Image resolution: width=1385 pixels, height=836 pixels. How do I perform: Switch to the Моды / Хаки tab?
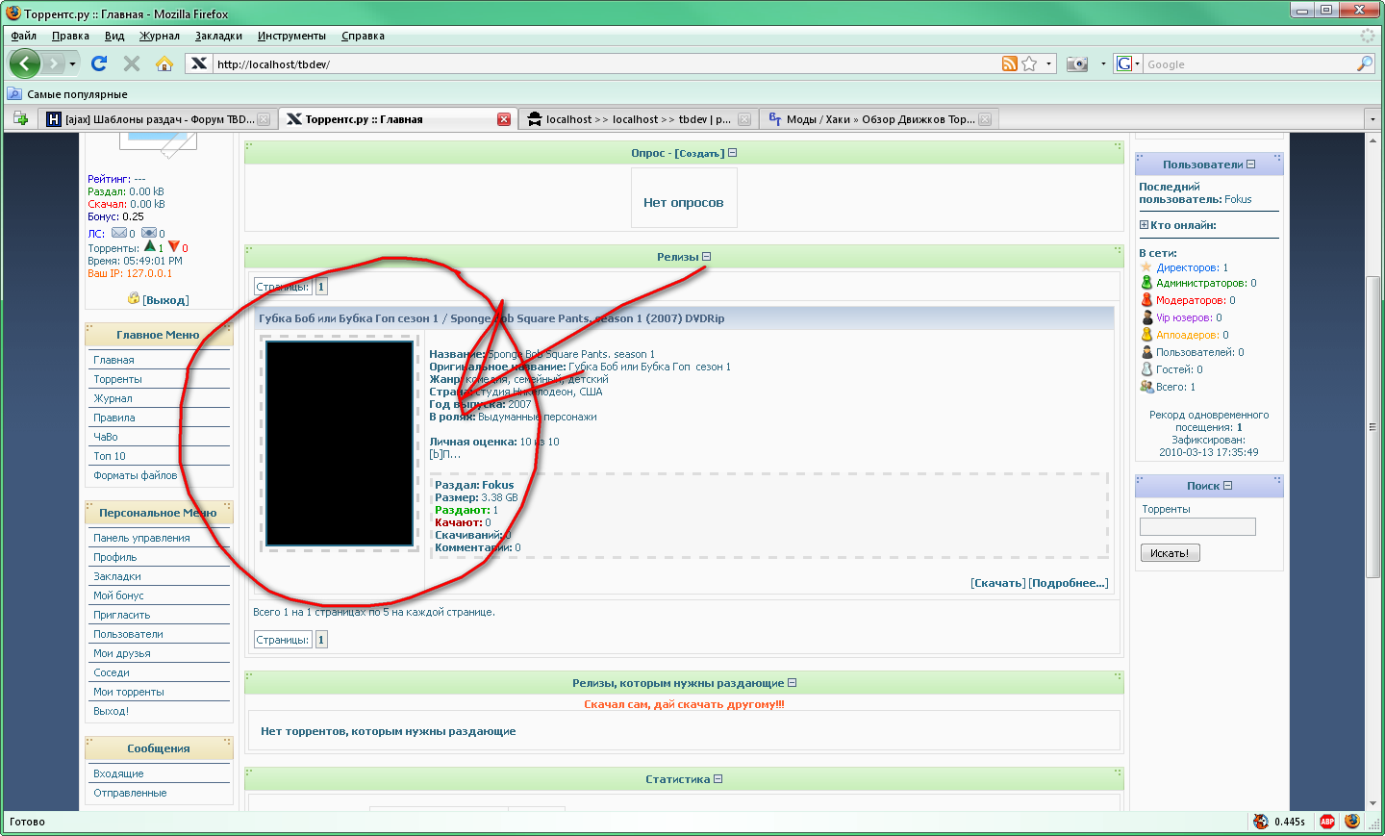879,119
